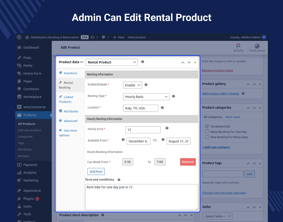Open the Attributes section icon
Image resolution: width=283 pixels, height=222 pixels.
click(61, 111)
